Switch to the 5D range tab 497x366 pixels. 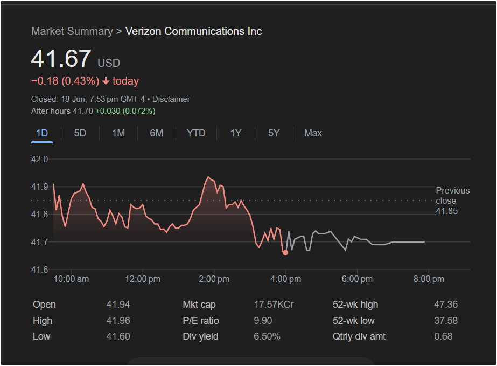(80, 133)
